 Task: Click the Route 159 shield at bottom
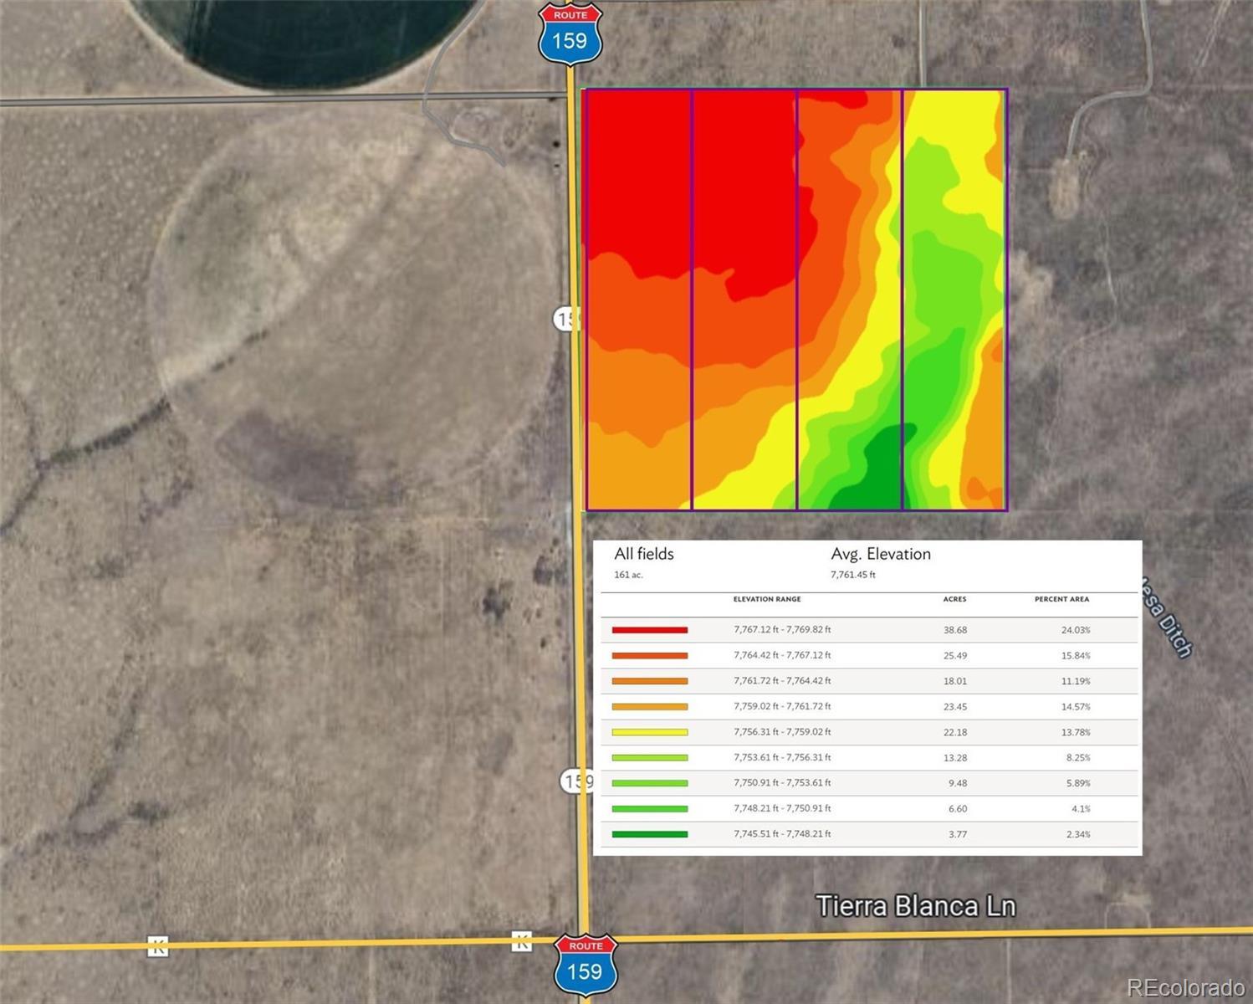(585, 965)
